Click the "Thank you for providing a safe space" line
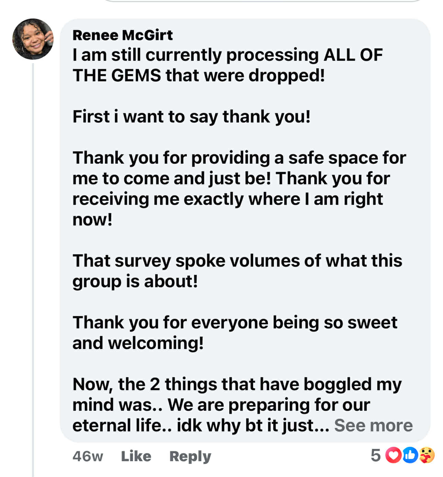 pos(239,158)
